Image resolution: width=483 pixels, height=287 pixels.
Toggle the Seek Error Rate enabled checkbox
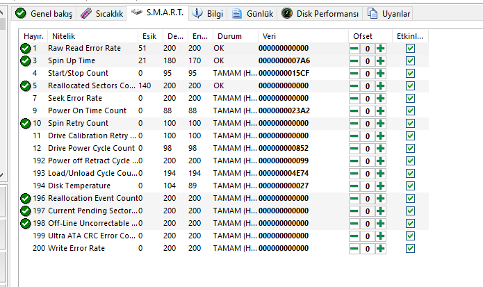tap(410, 99)
